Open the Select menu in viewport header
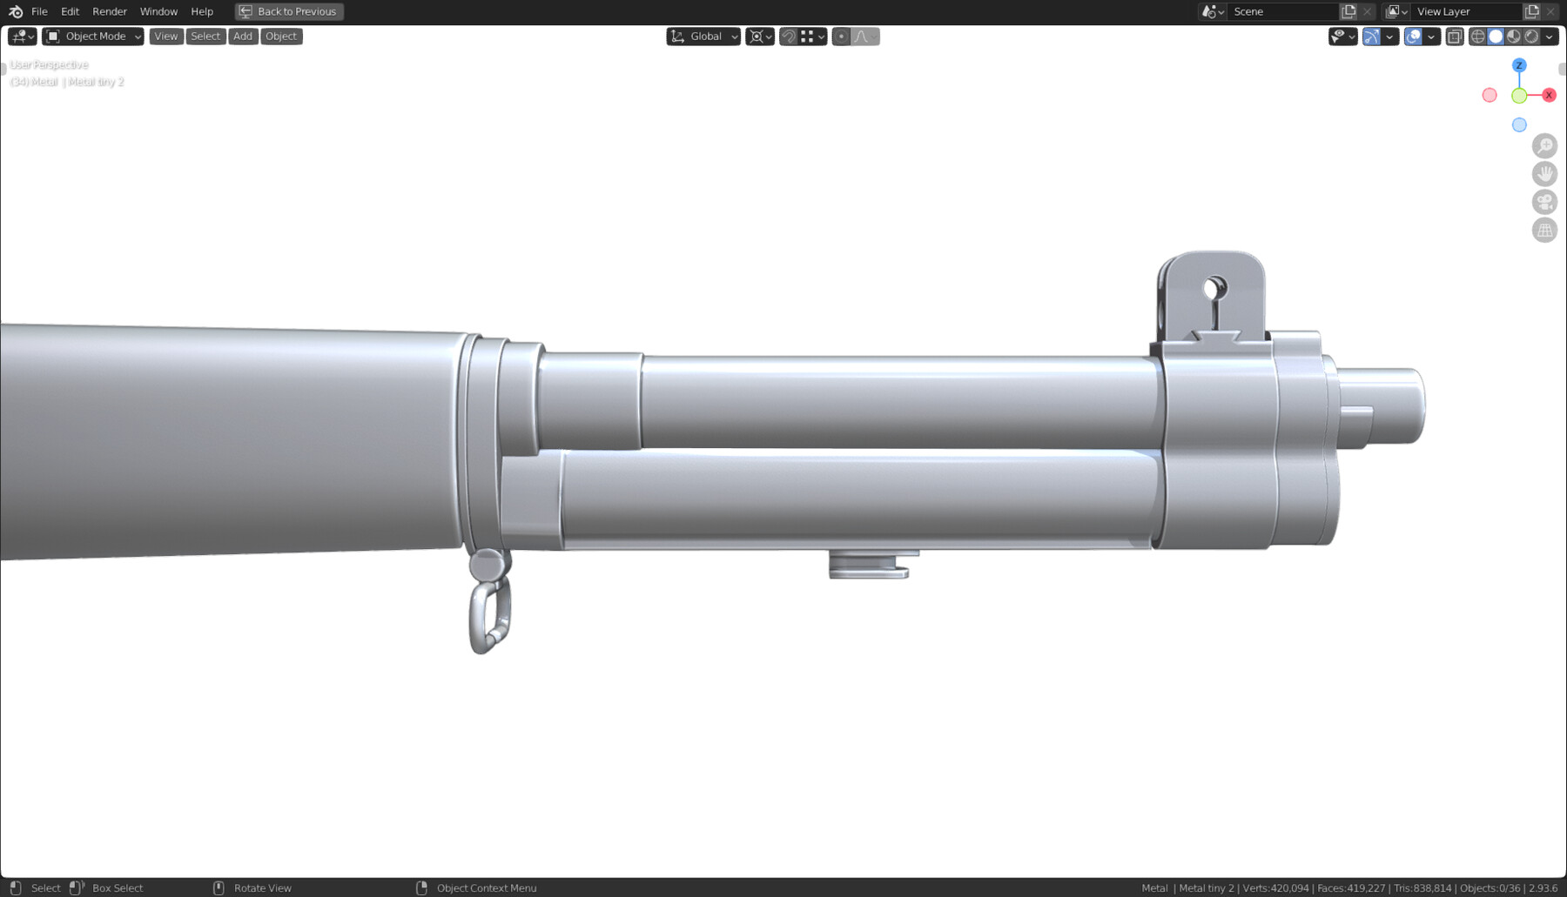The image size is (1567, 897). [x=205, y=36]
